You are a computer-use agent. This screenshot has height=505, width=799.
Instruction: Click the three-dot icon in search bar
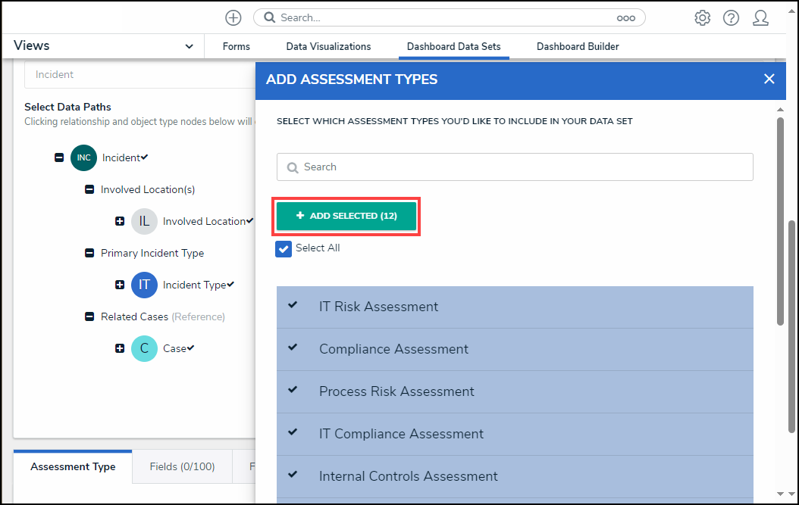625,17
